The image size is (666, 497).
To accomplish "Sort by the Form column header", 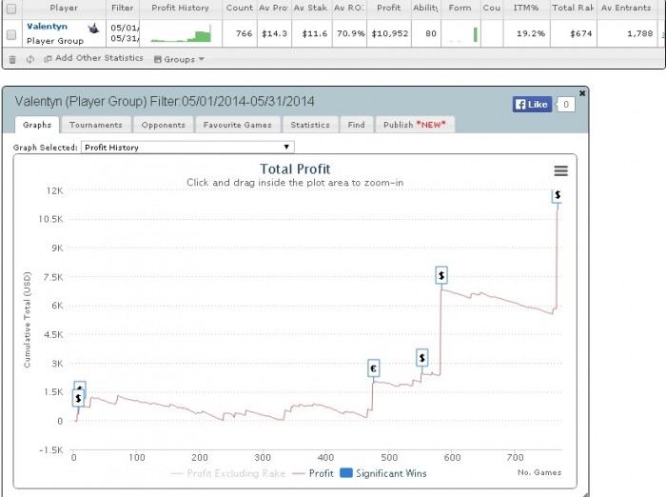I will [460, 8].
